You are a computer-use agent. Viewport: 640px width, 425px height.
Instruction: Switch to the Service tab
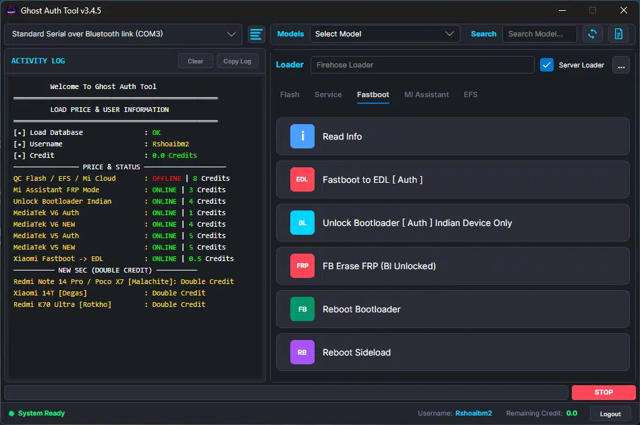pyautogui.click(x=328, y=94)
